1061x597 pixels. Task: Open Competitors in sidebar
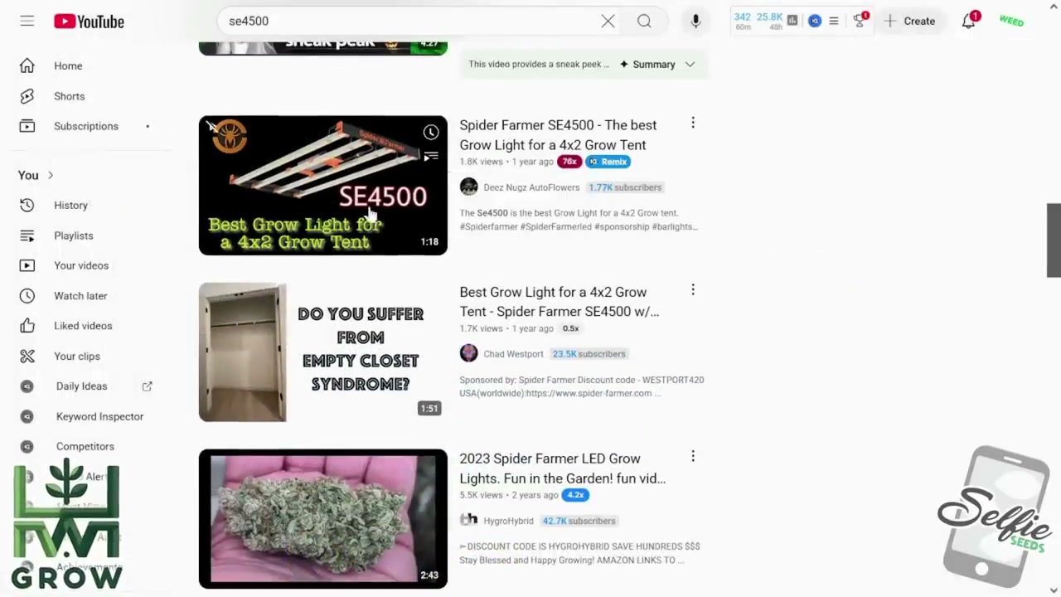[85, 446]
